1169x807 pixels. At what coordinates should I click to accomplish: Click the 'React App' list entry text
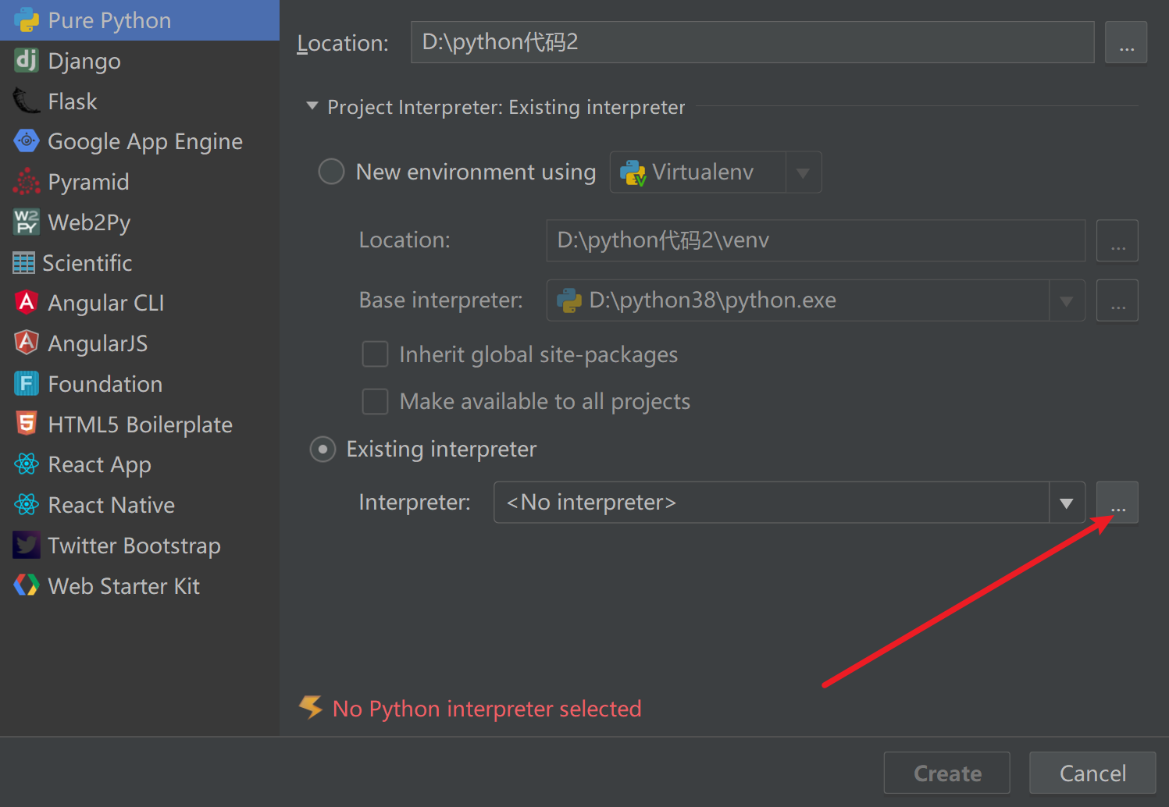[100, 465]
